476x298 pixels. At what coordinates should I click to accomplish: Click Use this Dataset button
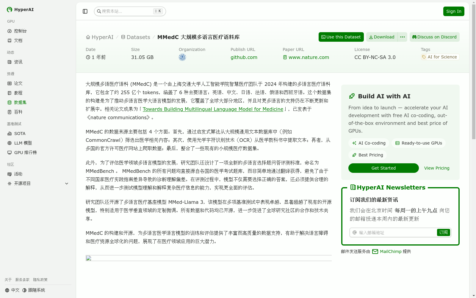341,37
